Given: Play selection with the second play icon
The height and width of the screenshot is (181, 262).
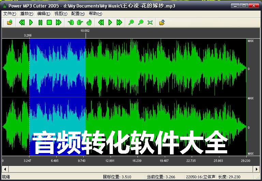Looking at the screenshot, I should [110, 22].
